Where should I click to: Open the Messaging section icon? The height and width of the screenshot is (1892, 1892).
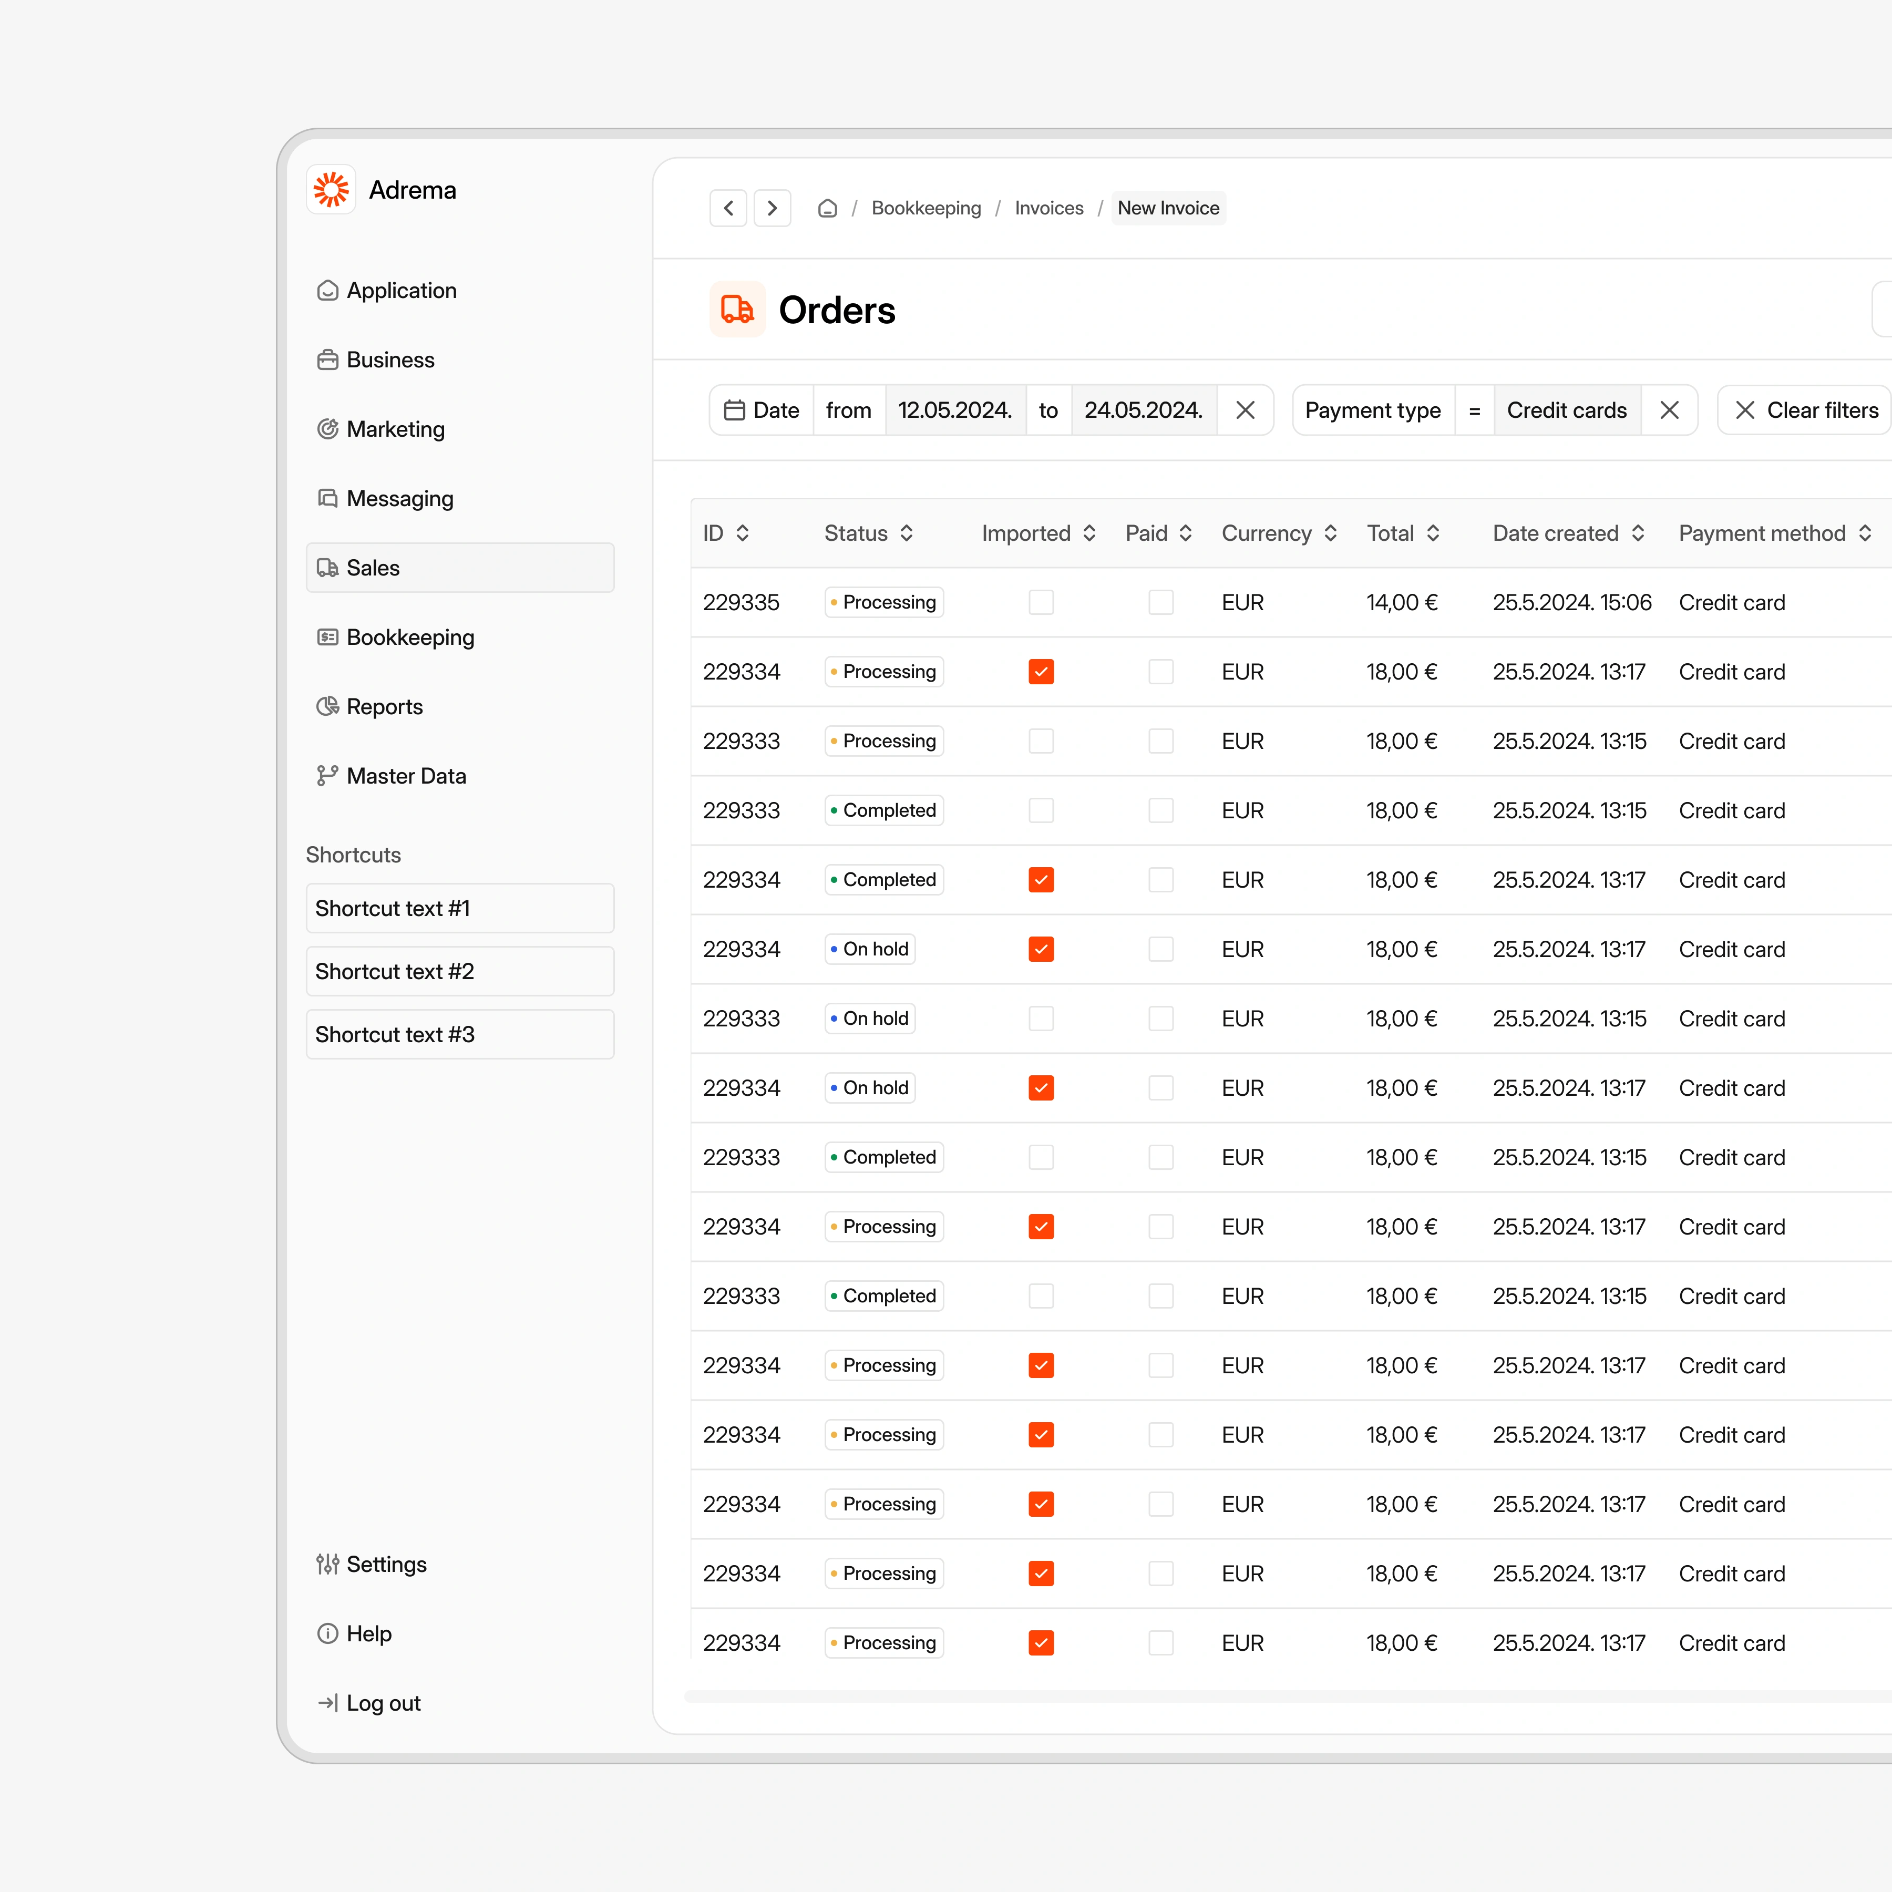[327, 498]
